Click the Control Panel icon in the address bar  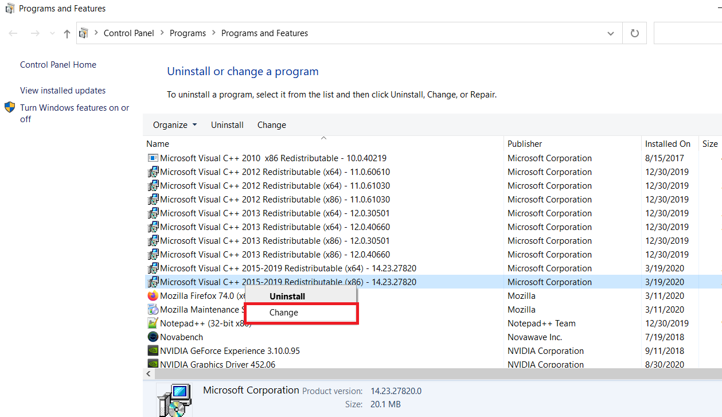tap(84, 33)
